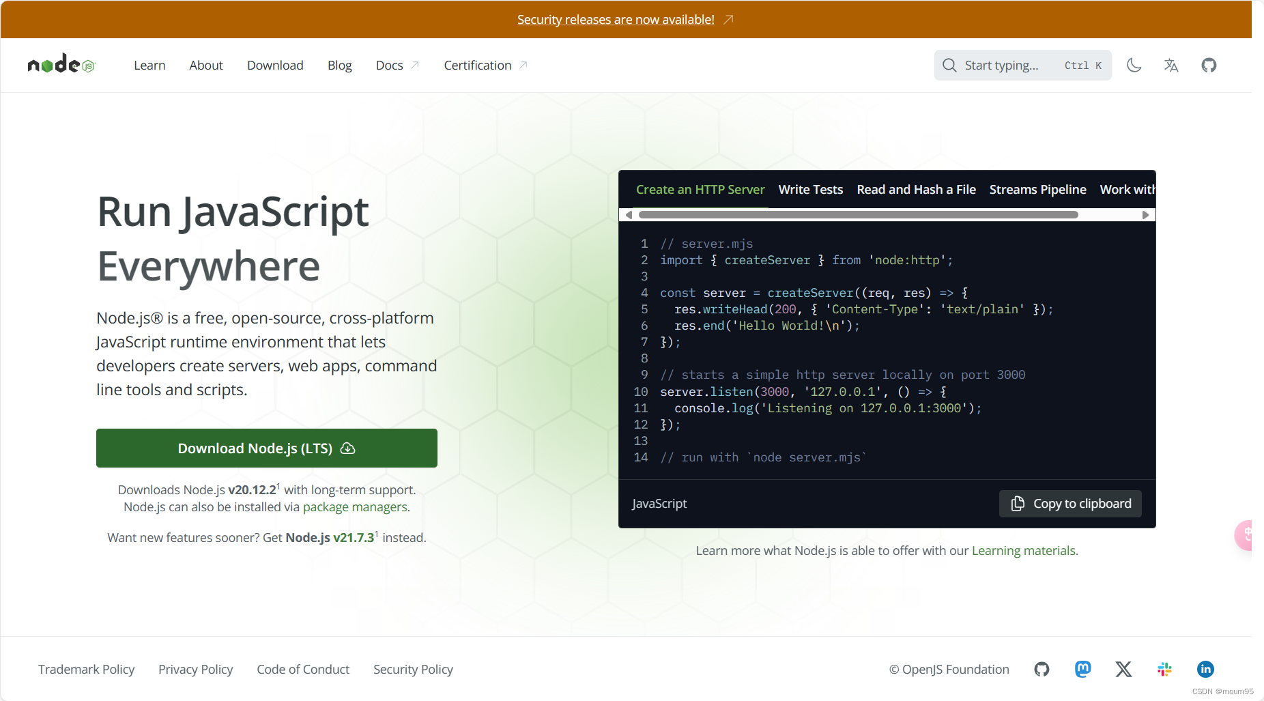Click the arrow icon next to Docs

[414, 65]
